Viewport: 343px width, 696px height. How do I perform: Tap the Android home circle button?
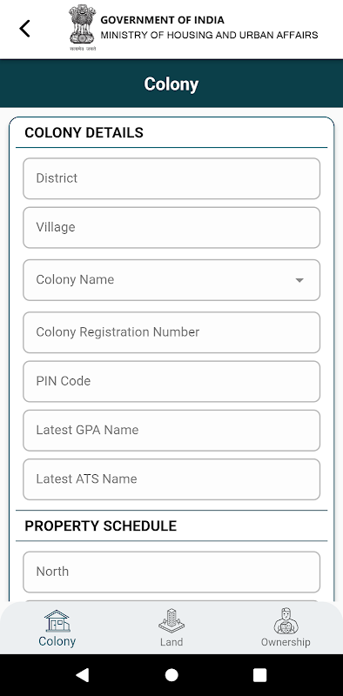pyautogui.click(x=171, y=675)
